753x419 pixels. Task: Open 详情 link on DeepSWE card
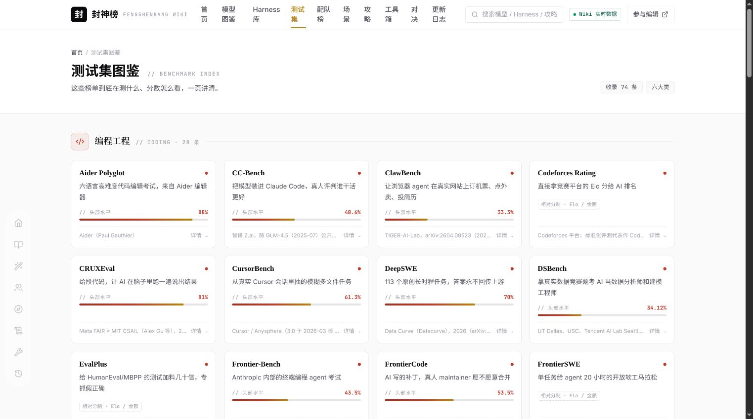tap(505, 331)
